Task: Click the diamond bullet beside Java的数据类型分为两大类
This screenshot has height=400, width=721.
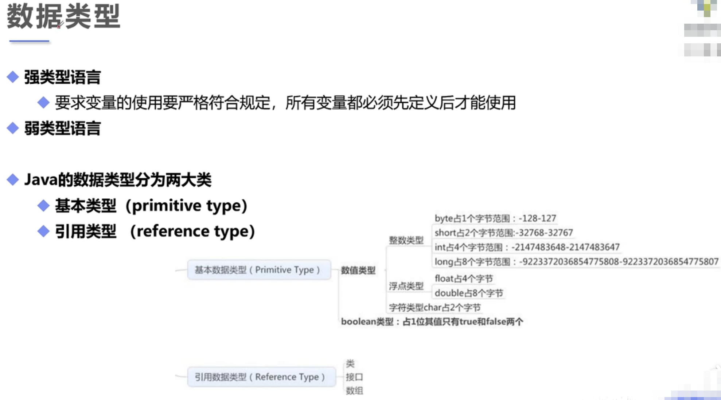Action: click(13, 179)
